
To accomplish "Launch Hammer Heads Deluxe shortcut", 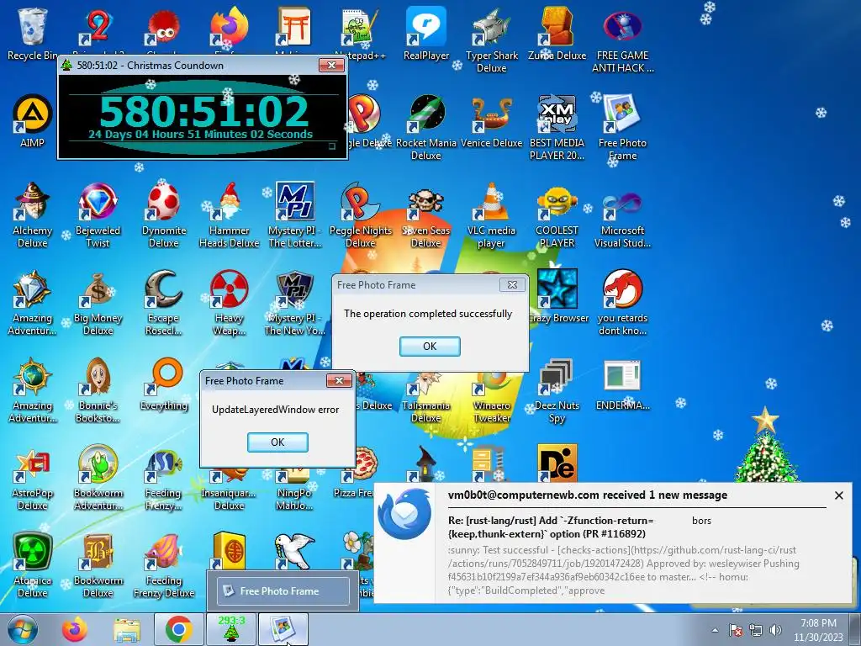I will coord(229,214).
